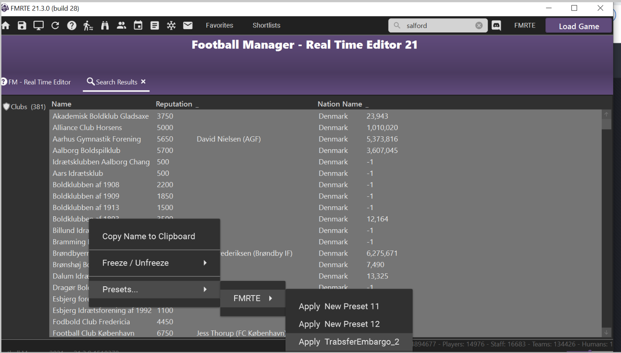This screenshot has height=353, width=621.
Task: Select Boldklubben af 1913 row
Action: click(x=326, y=208)
